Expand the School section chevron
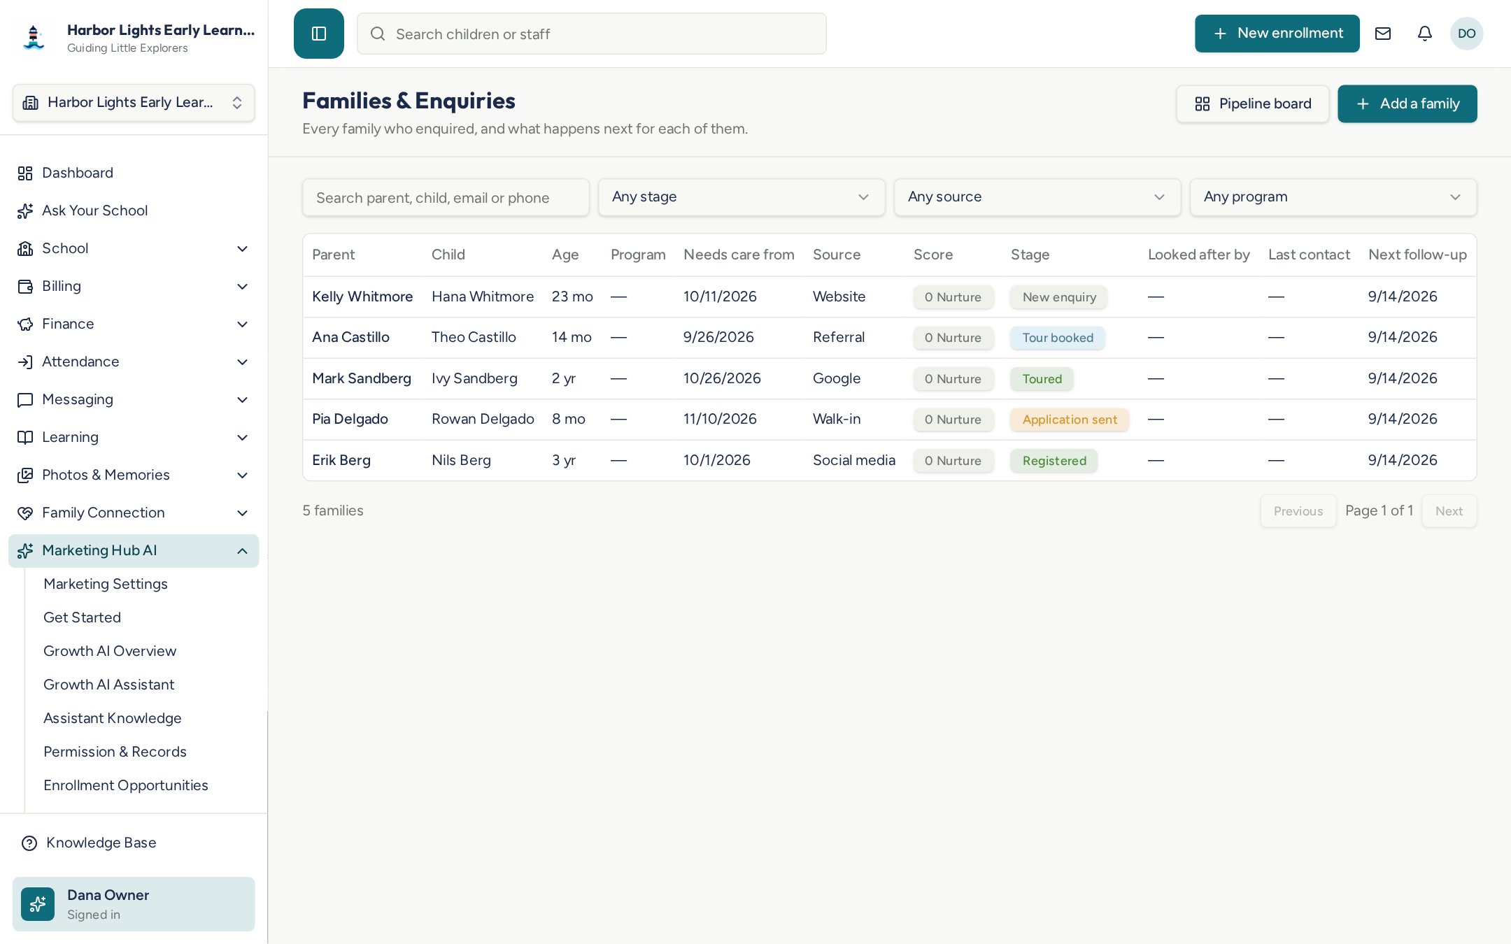Screen dimensions: 1511x944 [242, 248]
